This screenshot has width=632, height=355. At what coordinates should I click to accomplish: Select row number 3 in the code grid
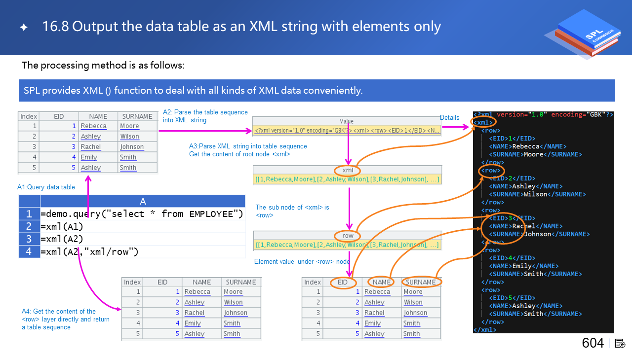point(29,239)
